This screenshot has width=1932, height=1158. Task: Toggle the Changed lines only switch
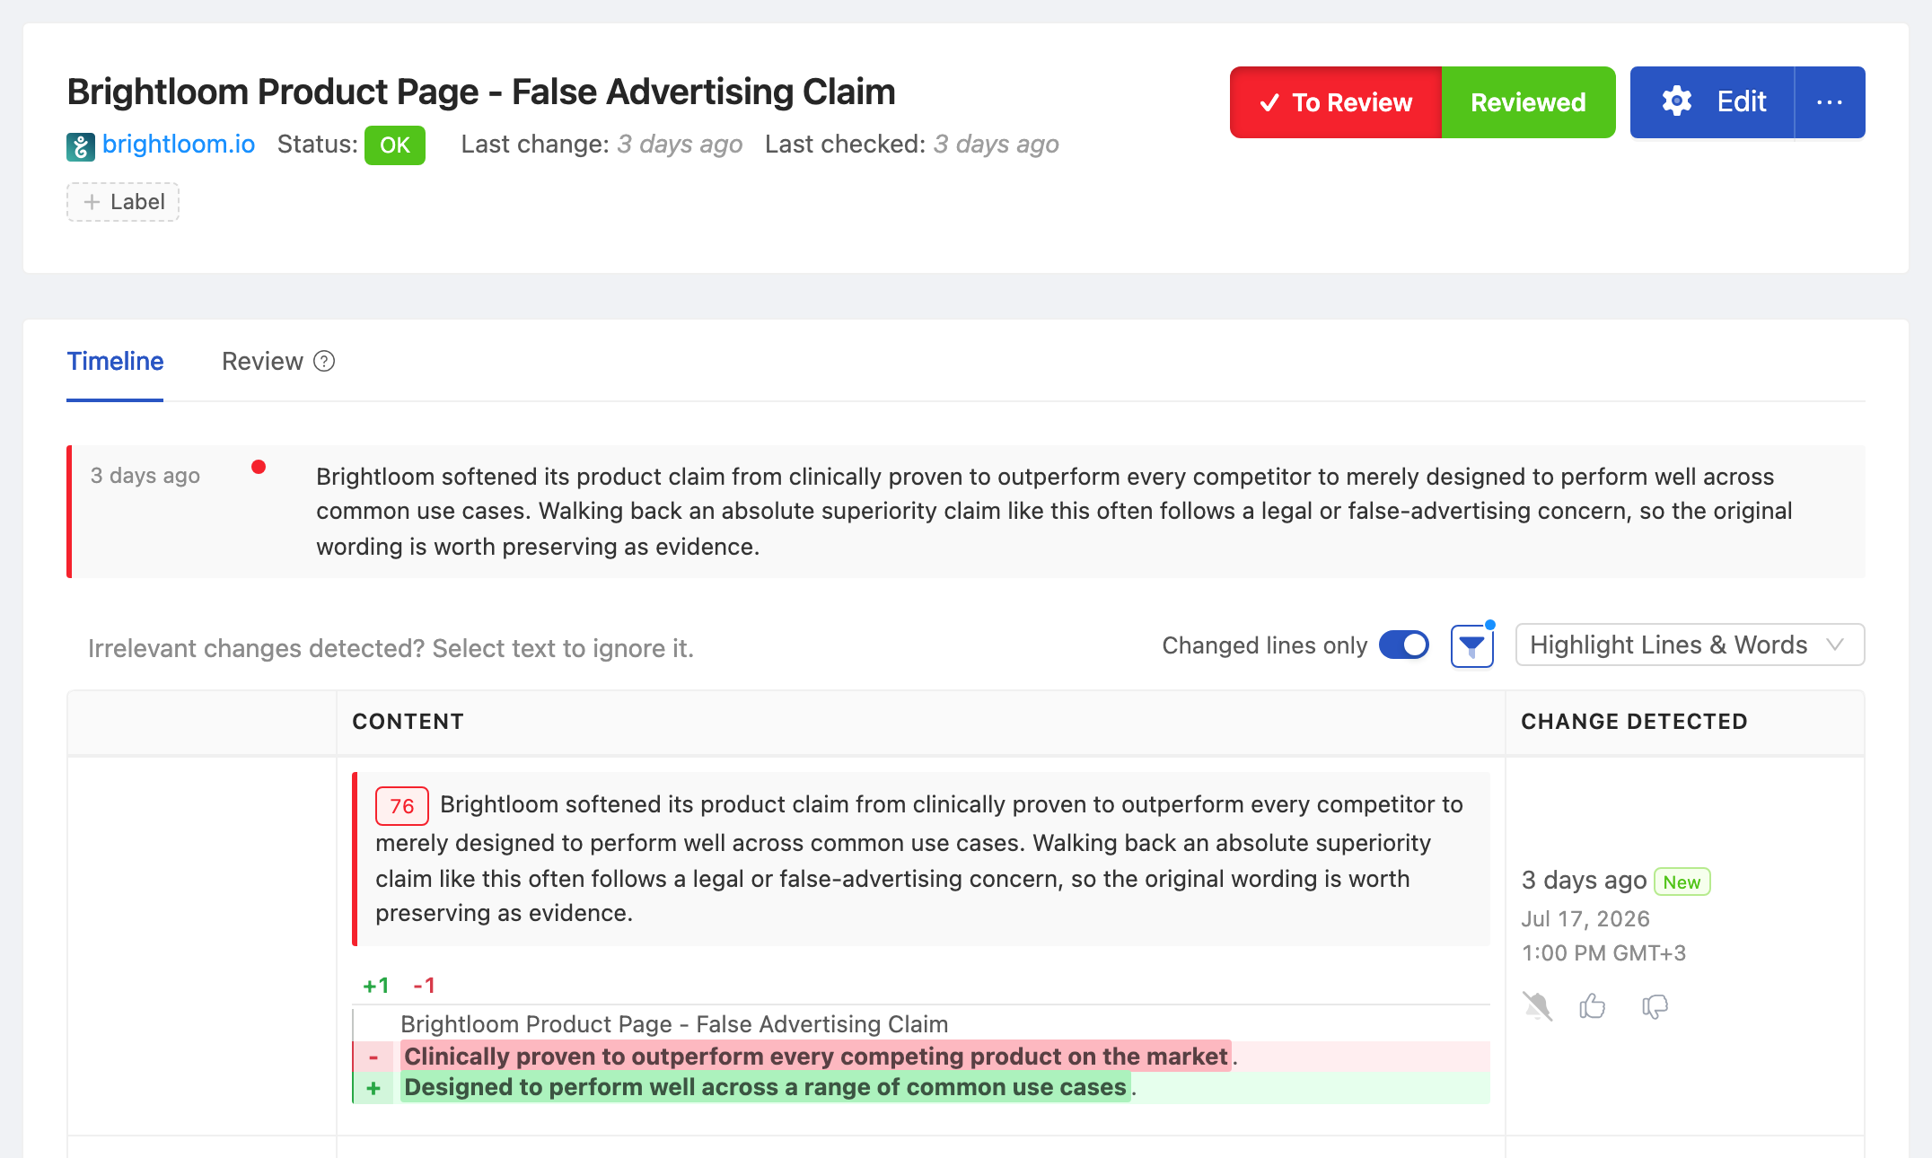pos(1404,645)
